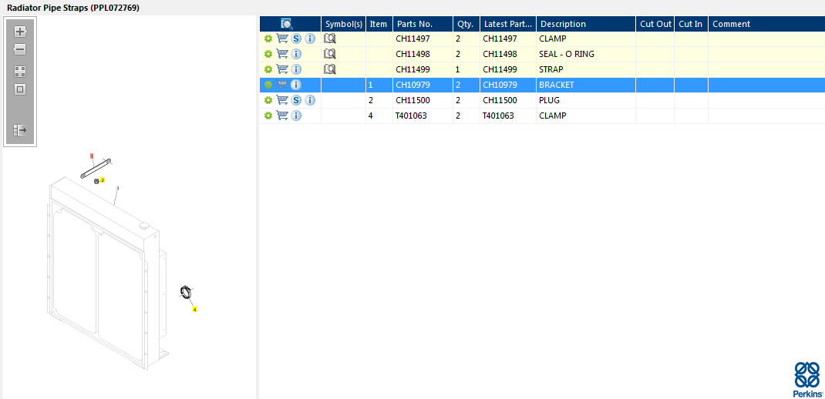Sort by the Qty. column header
This screenshot has width=825, height=399.
tap(466, 24)
